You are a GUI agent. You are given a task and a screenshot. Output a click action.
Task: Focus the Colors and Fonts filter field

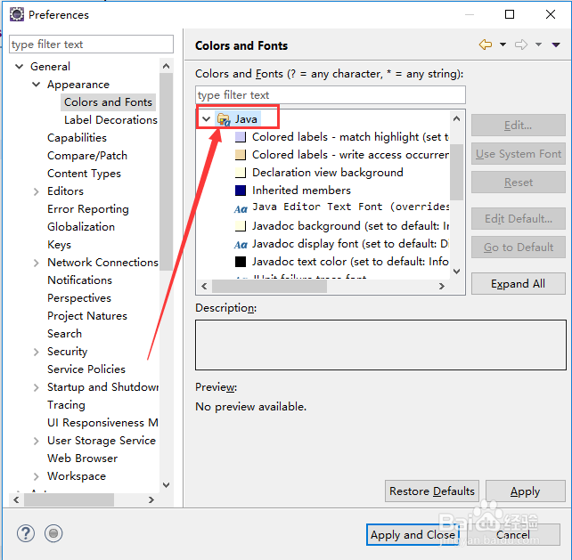(331, 94)
